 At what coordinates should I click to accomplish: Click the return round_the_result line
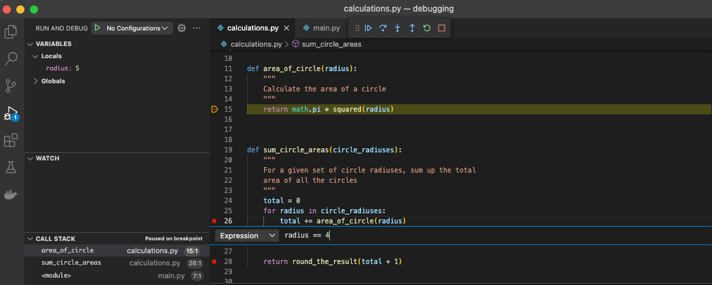point(333,262)
